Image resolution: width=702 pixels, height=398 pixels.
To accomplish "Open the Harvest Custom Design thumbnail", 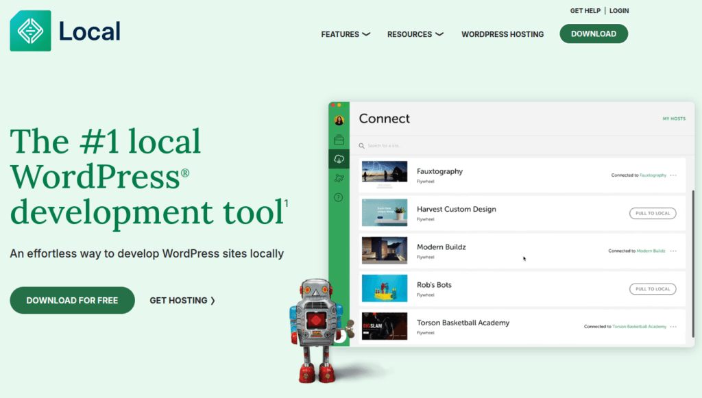I will tap(385, 212).
